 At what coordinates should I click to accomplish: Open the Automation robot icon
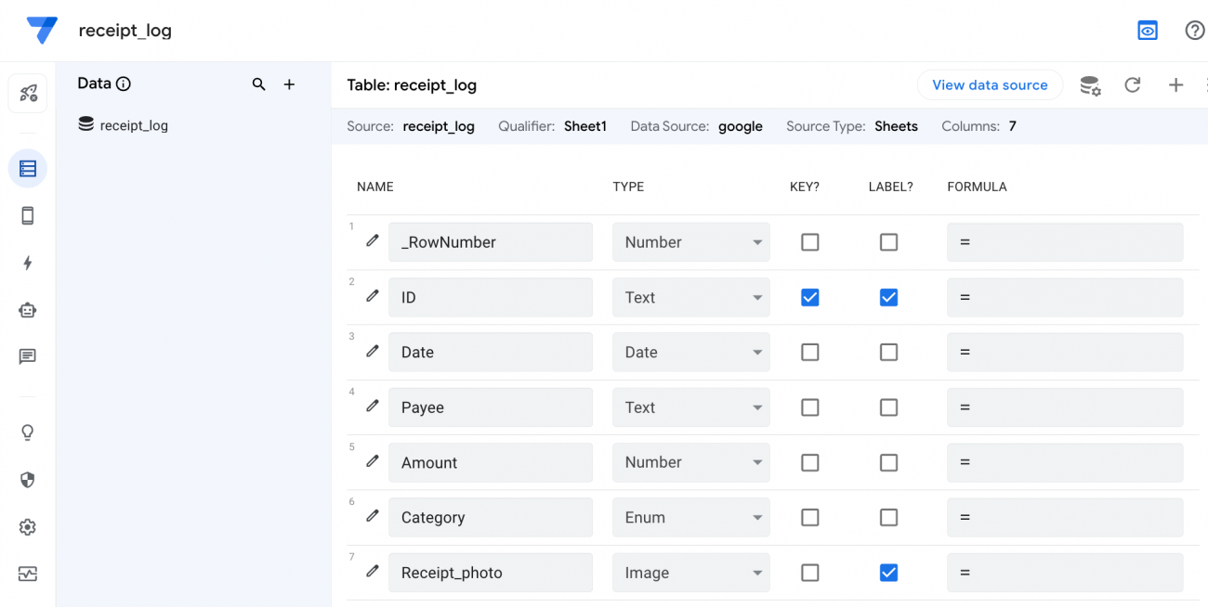(28, 310)
